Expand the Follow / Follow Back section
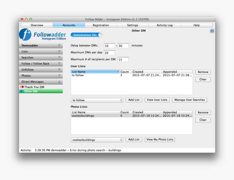Image resolution: width=234 pixels, height=180 pixels. [41, 63]
